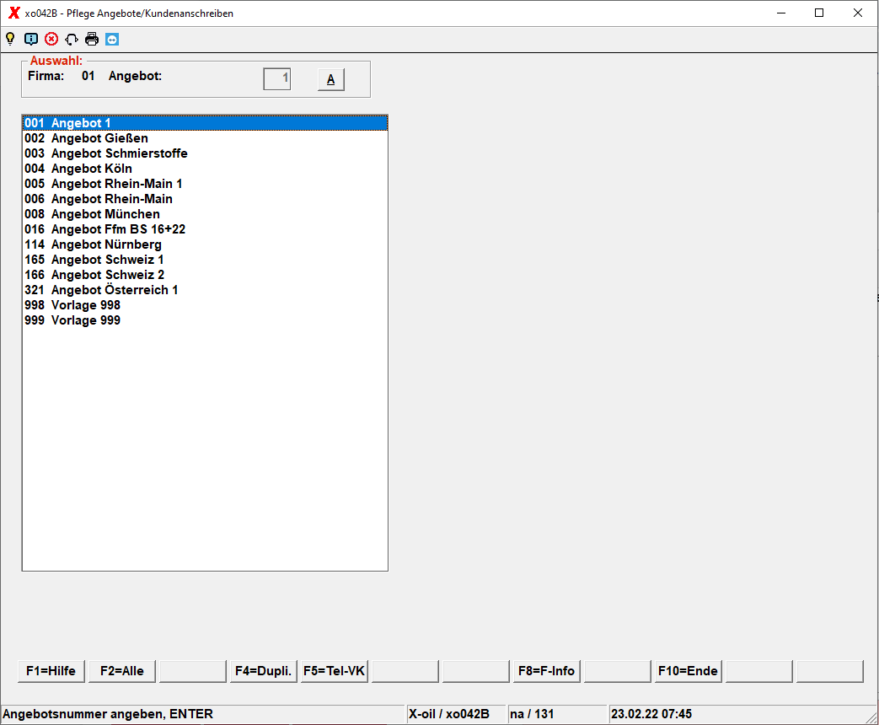Click the printer icon in toolbar
This screenshot has height=725, width=879.
pyautogui.click(x=92, y=40)
